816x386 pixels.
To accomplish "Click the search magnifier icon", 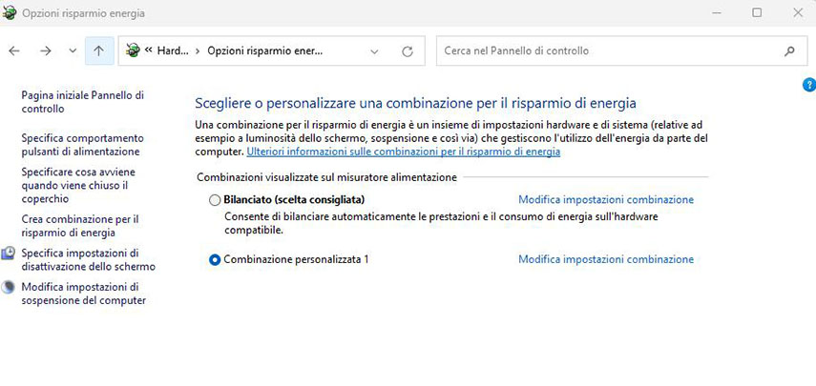I will pos(789,51).
